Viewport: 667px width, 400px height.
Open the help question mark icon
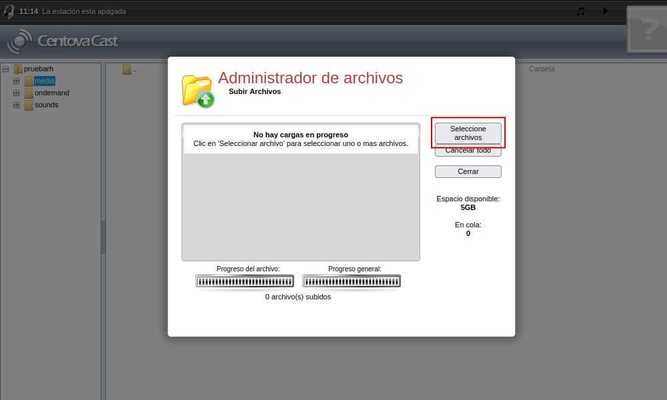pos(646,29)
